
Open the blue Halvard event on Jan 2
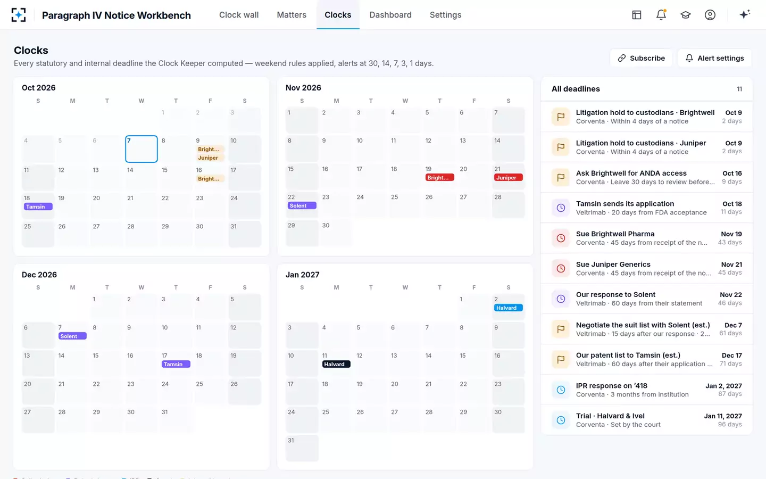509,308
